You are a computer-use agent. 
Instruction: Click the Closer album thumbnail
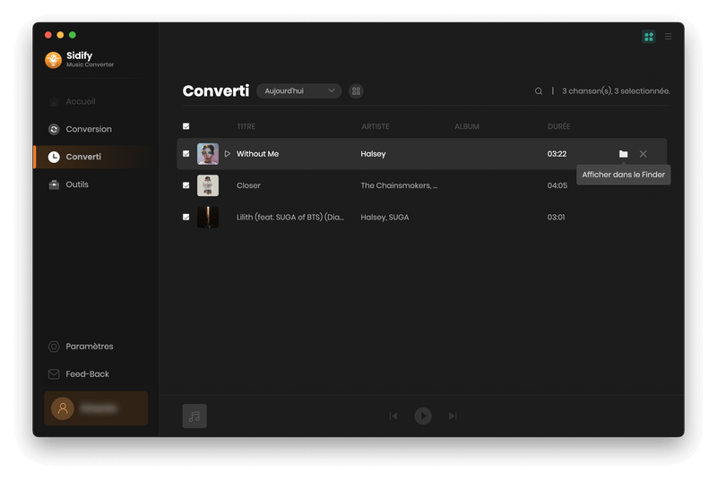pyautogui.click(x=208, y=185)
